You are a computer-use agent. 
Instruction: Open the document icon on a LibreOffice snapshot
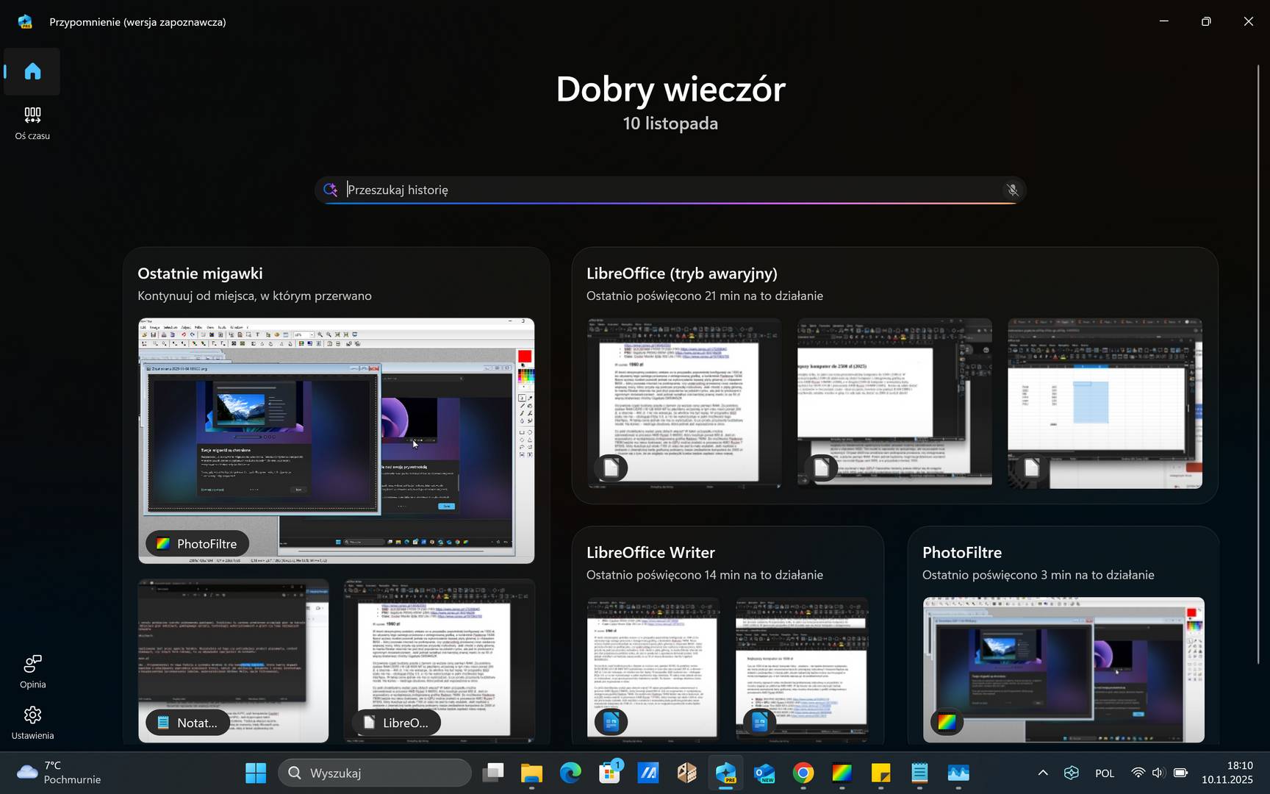pyautogui.click(x=610, y=468)
